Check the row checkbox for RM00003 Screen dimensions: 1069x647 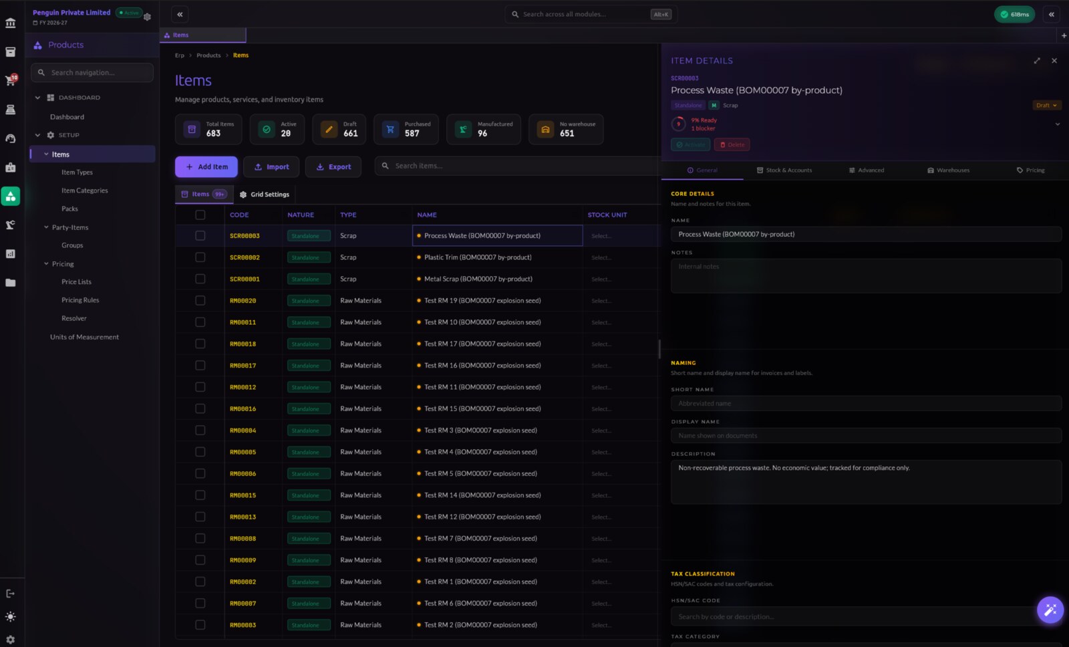tap(200, 625)
